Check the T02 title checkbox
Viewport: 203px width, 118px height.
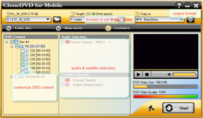coord(17,77)
